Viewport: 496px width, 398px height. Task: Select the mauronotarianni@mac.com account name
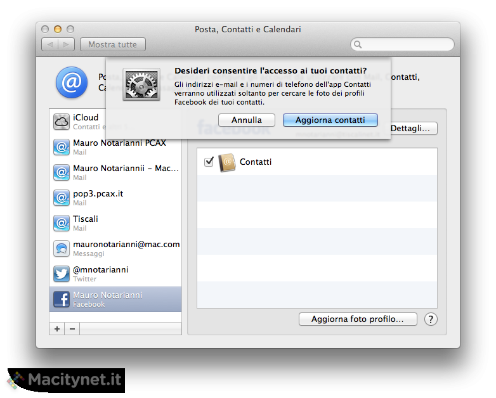(x=126, y=245)
